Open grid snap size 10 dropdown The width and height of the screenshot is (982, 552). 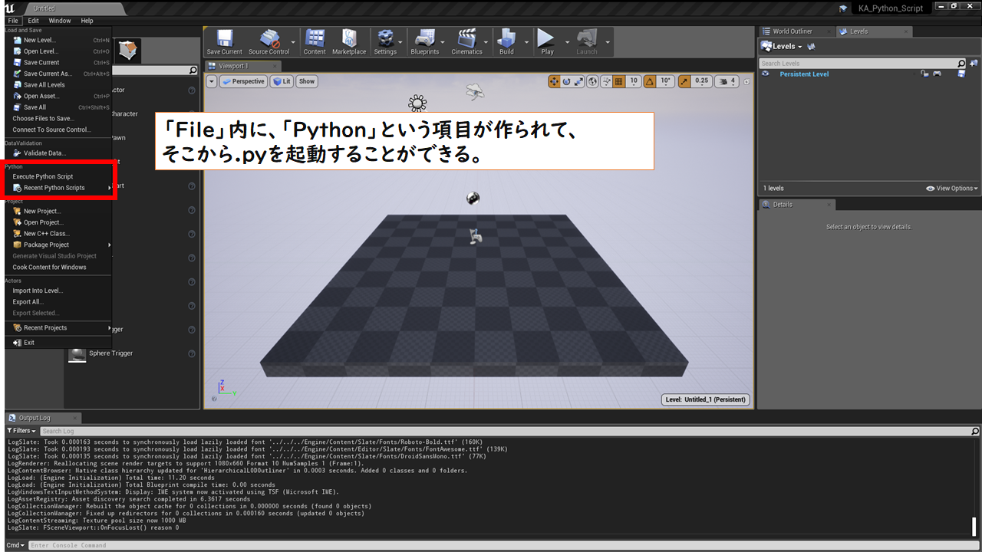pyautogui.click(x=634, y=81)
